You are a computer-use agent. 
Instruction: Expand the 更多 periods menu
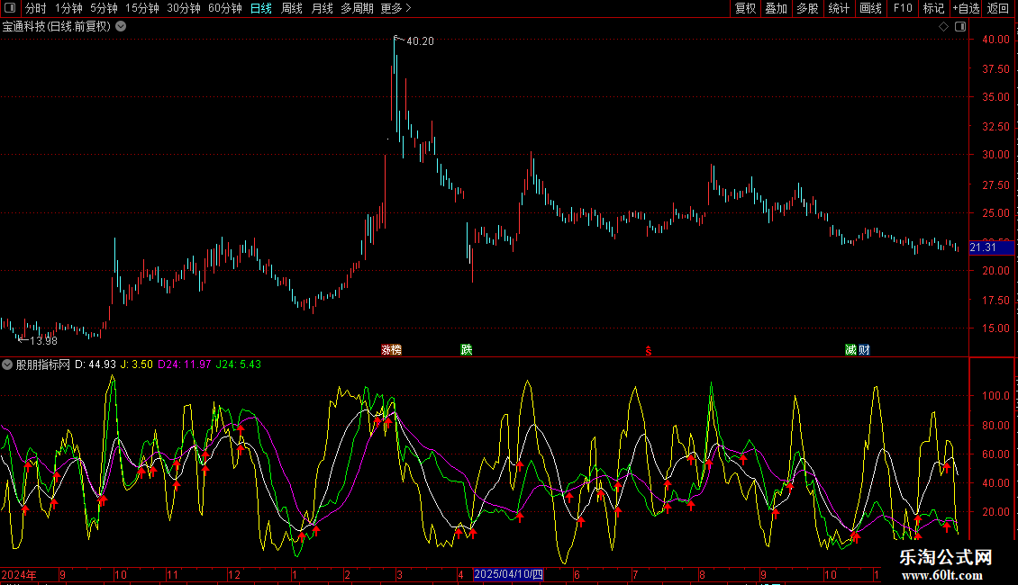[x=395, y=8]
